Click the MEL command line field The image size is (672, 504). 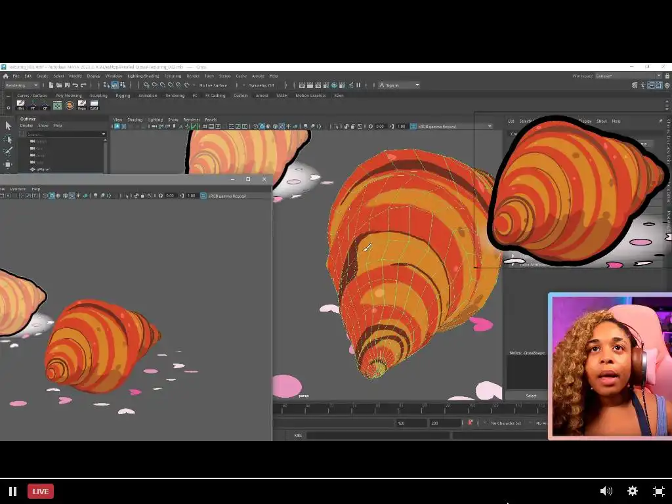[x=377, y=436]
